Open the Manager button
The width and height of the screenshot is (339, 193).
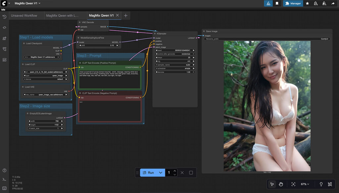[293, 3]
